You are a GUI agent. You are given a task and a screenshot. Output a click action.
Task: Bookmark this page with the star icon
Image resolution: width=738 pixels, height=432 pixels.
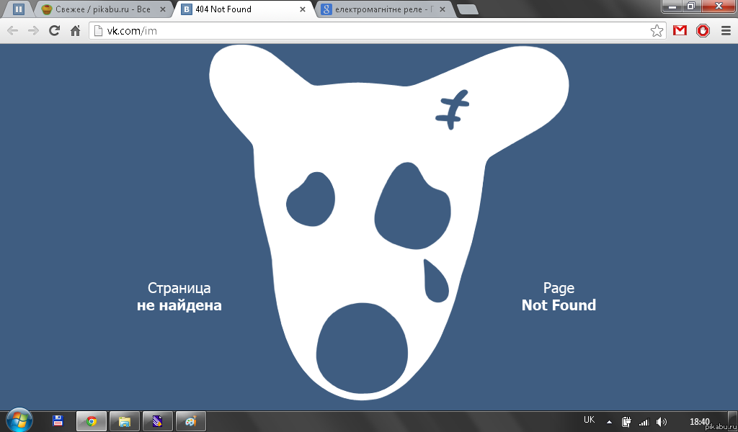coord(657,31)
